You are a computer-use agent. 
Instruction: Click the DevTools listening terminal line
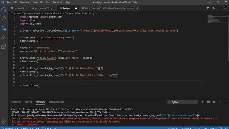coord(72,109)
